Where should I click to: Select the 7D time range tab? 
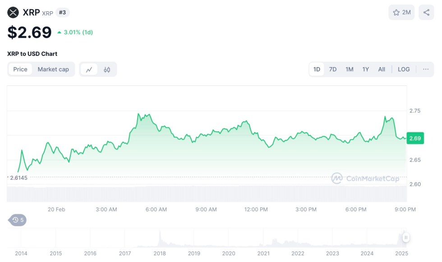pyautogui.click(x=333, y=69)
